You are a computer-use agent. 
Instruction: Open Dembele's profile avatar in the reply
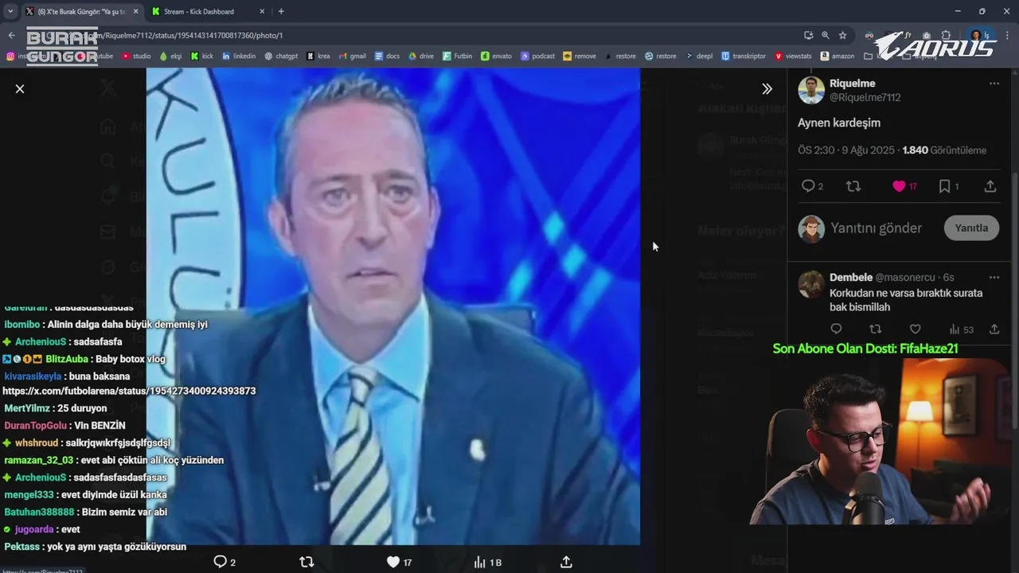811,284
